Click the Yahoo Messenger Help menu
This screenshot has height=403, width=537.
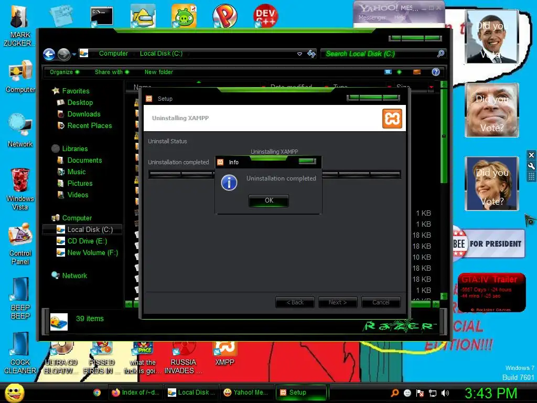click(400, 17)
